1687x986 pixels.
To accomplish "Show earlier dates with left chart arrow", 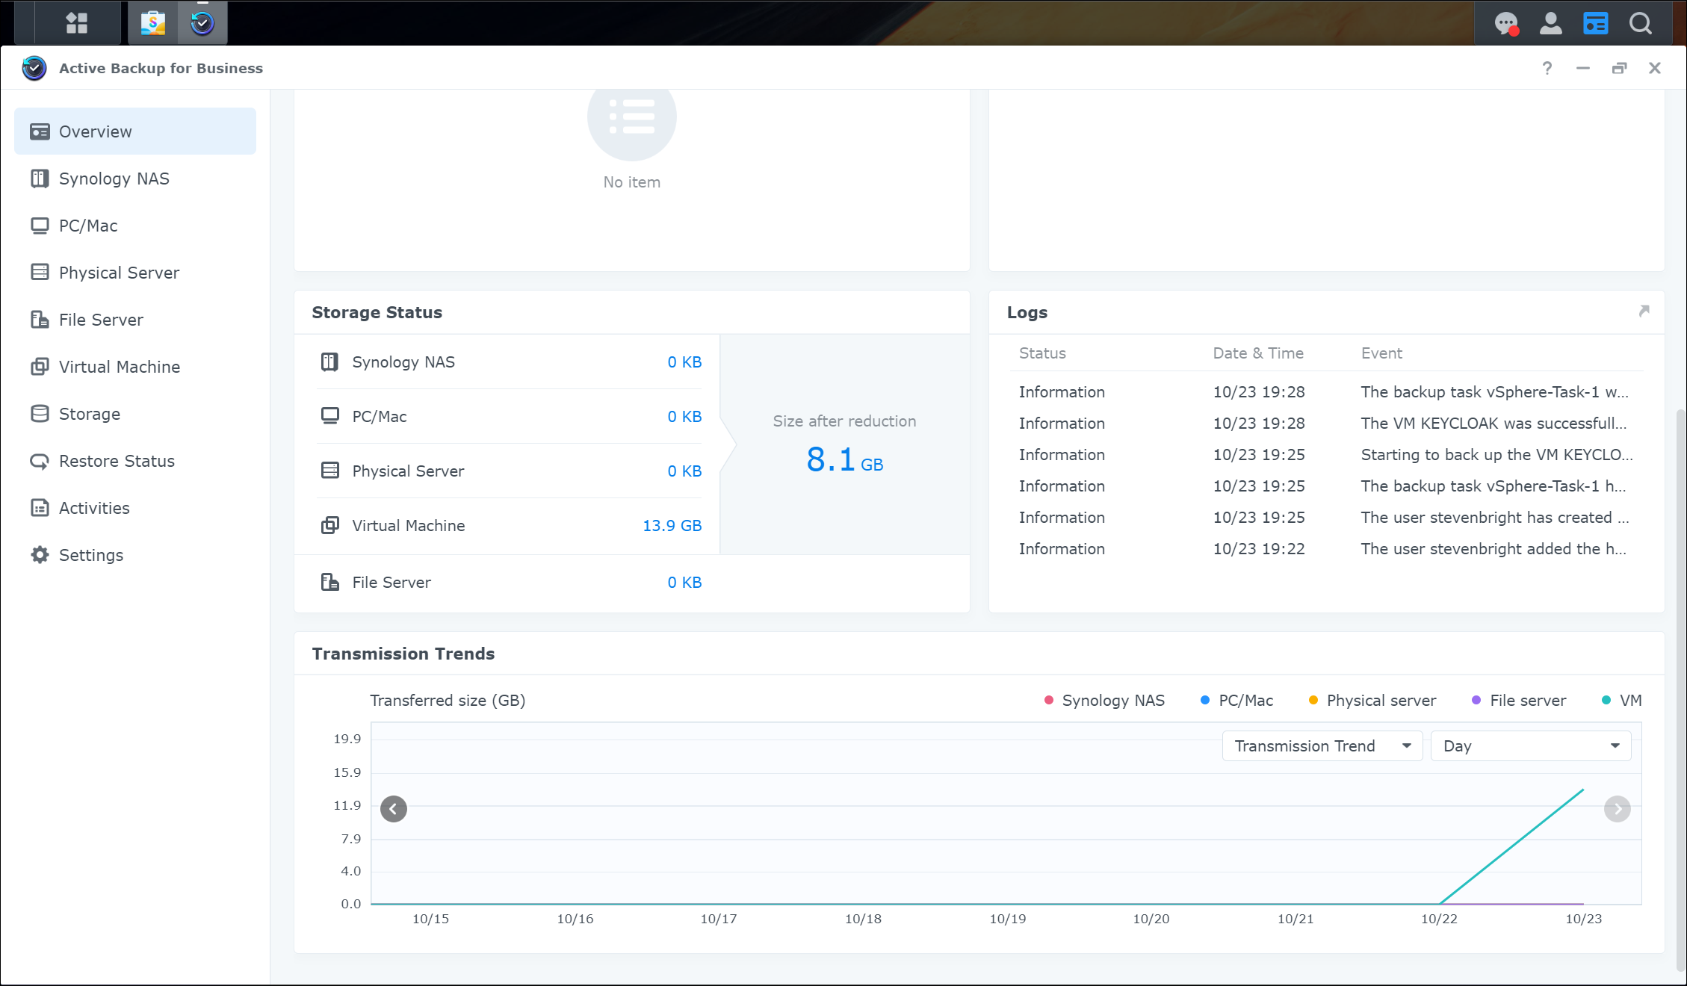I will (394, 809).
